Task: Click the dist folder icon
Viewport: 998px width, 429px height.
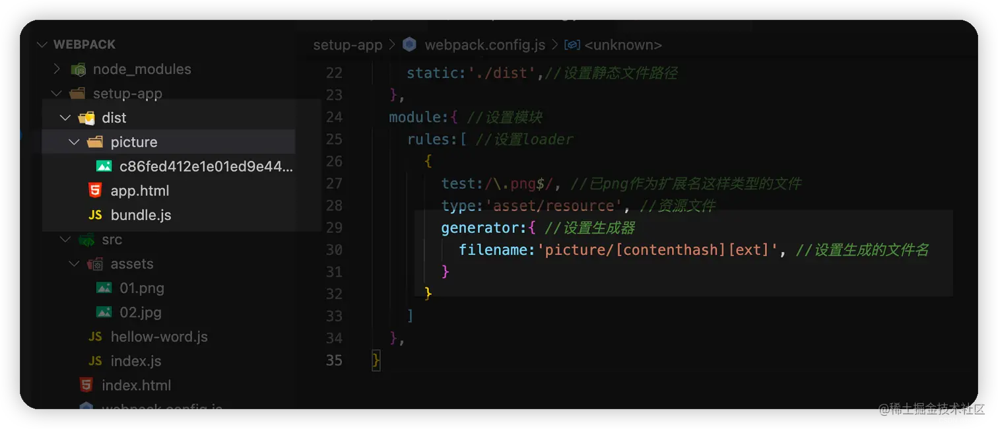Action: click(x=86, y=118)
